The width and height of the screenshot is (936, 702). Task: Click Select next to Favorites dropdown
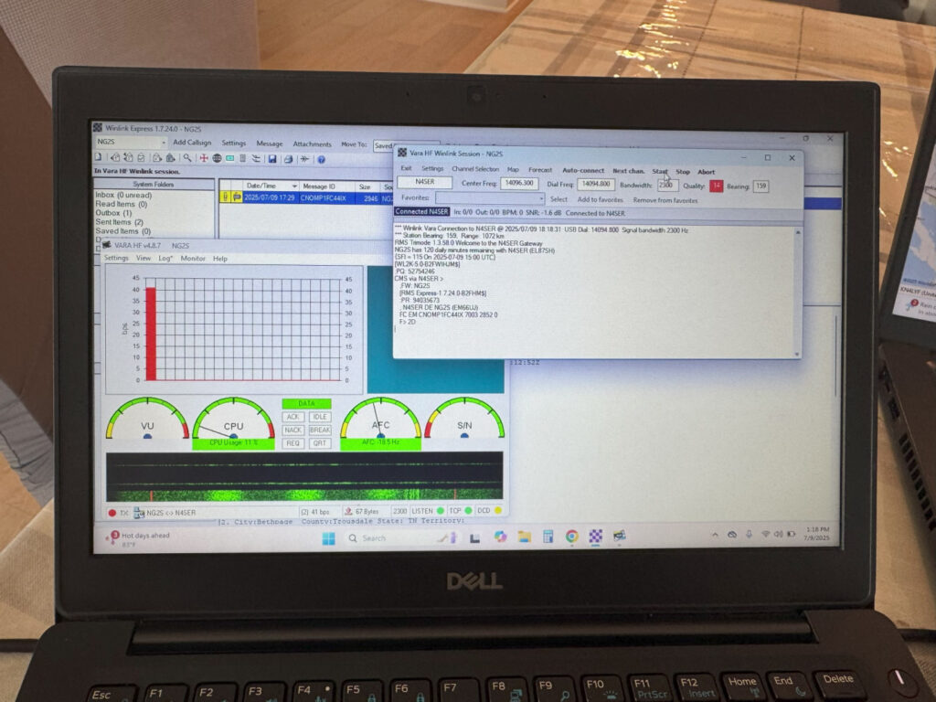[x=558, y=198]
